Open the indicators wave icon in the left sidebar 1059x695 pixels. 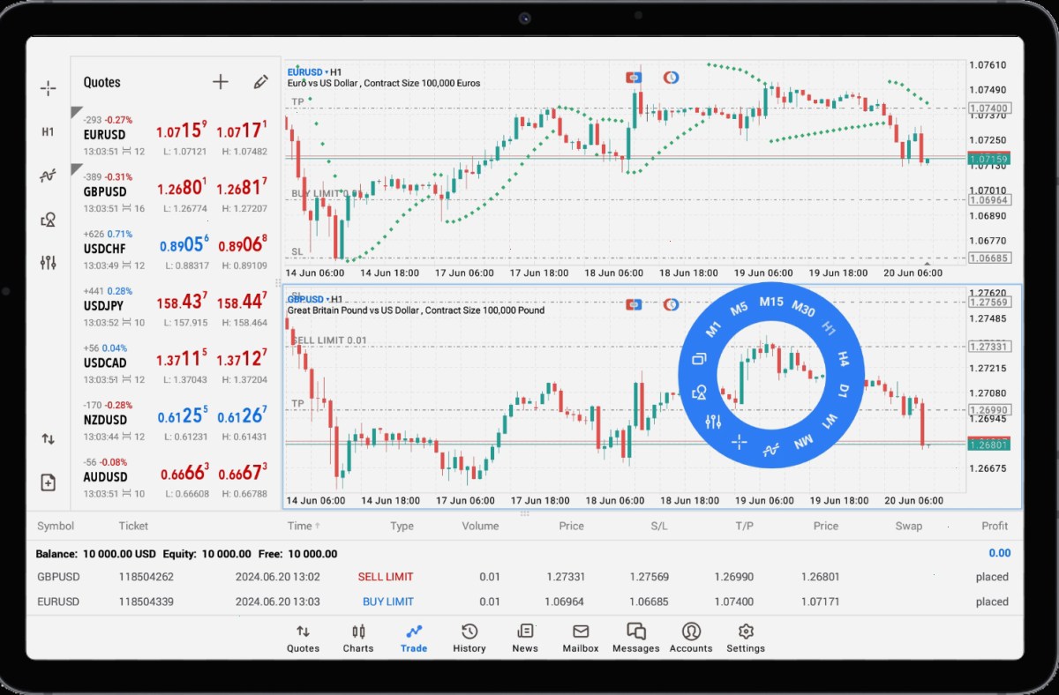[x=48, y=176]
